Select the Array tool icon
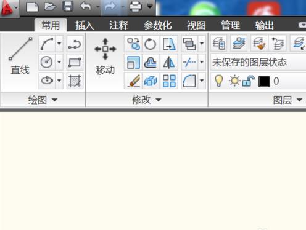 [x=169, y=81]
